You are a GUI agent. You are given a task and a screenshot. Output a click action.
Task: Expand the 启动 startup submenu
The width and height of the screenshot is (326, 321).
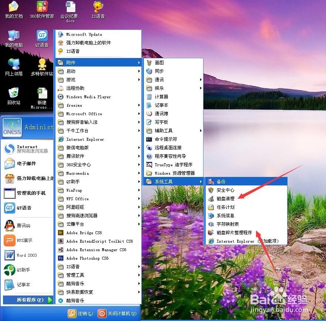click(x=98, y=71)
